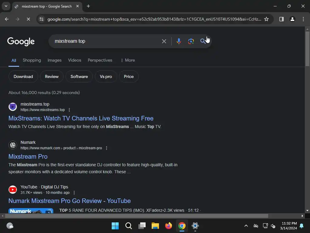310x233 pixels.
Task: Click horizontal scrollbar right arrow
Action: [x=302, y=216]
